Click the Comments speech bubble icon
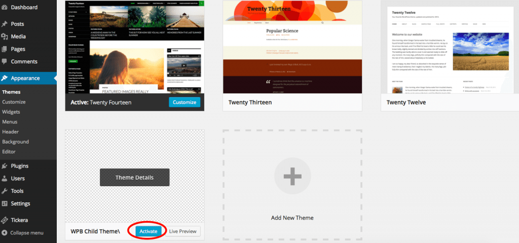The height and width of the screenshot is (243, 519). [5, 62]
